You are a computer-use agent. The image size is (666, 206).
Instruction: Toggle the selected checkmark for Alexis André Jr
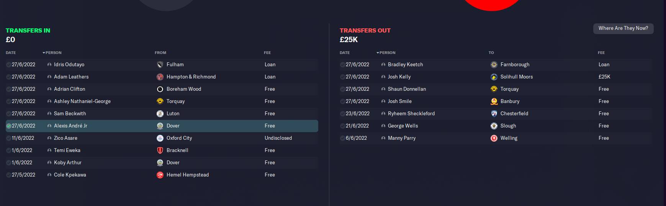click(8, 126)
